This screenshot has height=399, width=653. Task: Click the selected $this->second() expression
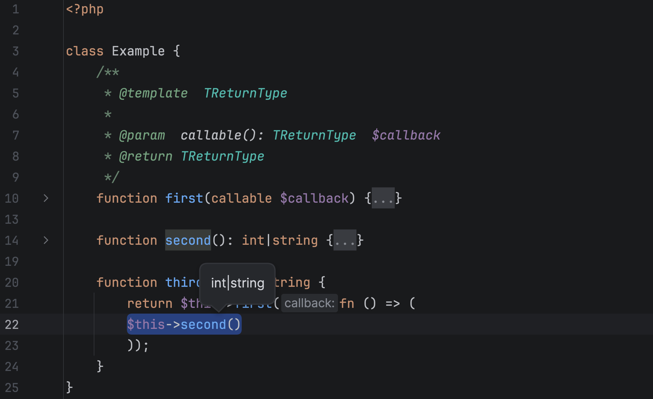click(184, 324)
